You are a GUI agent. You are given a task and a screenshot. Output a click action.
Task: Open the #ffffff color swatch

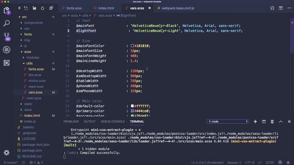coord(132,106)
